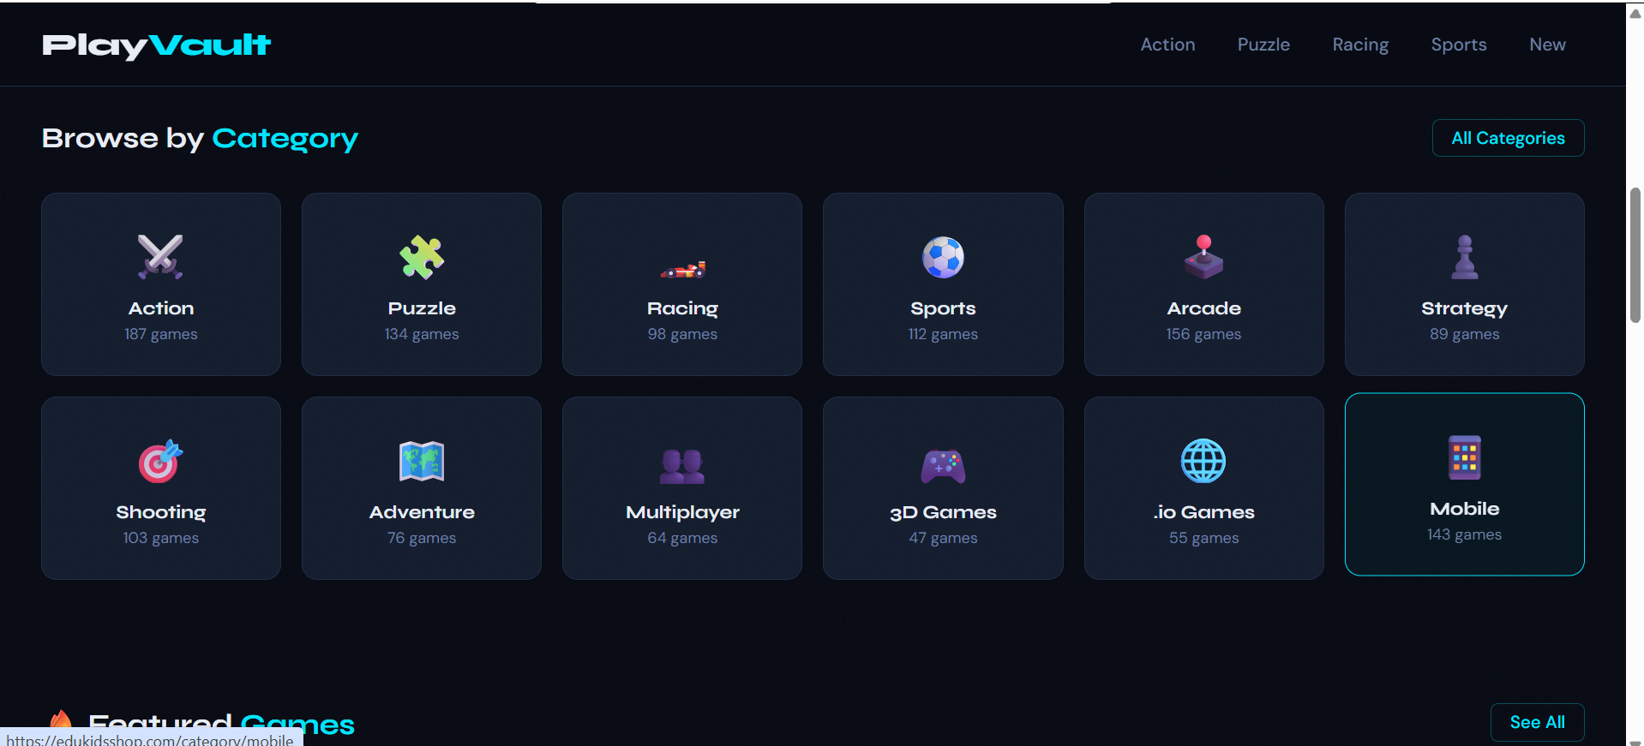Click the world map Adventure icon

421,462
